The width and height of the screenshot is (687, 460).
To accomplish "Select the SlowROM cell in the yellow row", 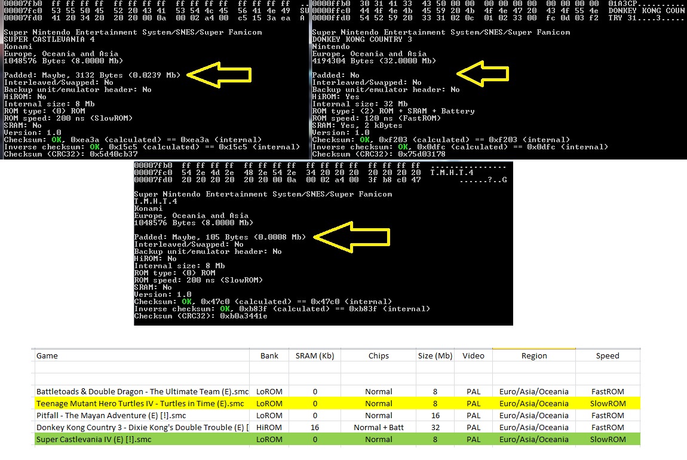I will click(x=607, y=404).
